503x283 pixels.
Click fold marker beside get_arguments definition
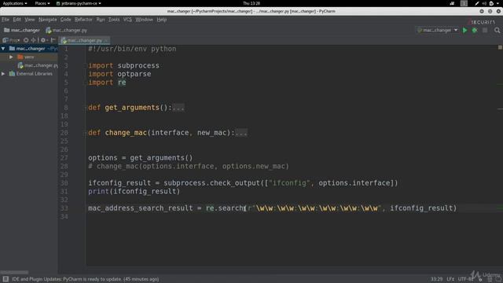point(86,108)
